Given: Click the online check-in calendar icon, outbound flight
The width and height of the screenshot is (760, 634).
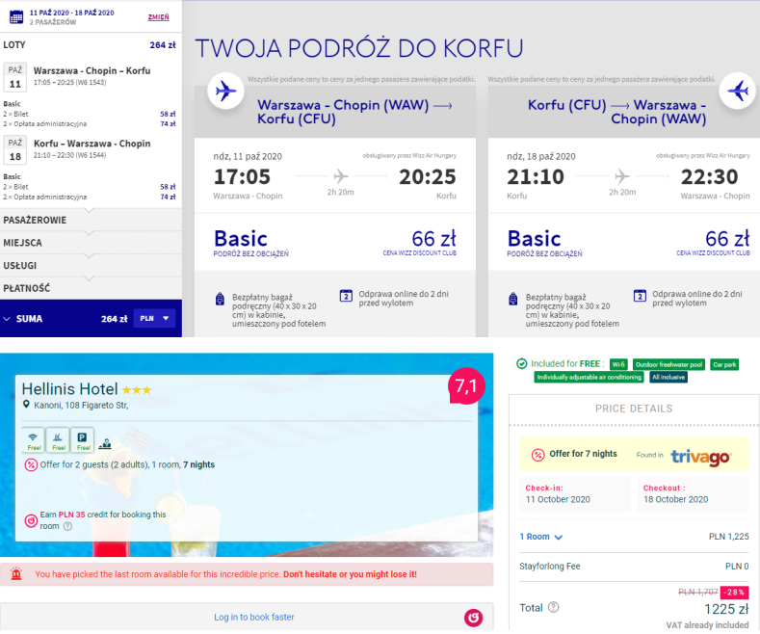Looking at the screenshot, I should click(346, 295).
